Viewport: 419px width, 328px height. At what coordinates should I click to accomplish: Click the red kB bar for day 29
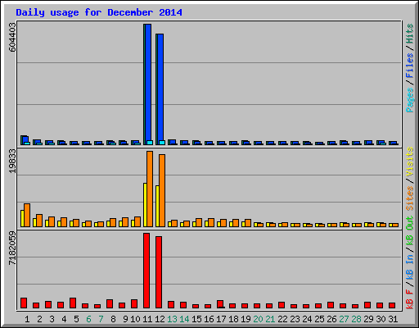[x=367, y=305]
